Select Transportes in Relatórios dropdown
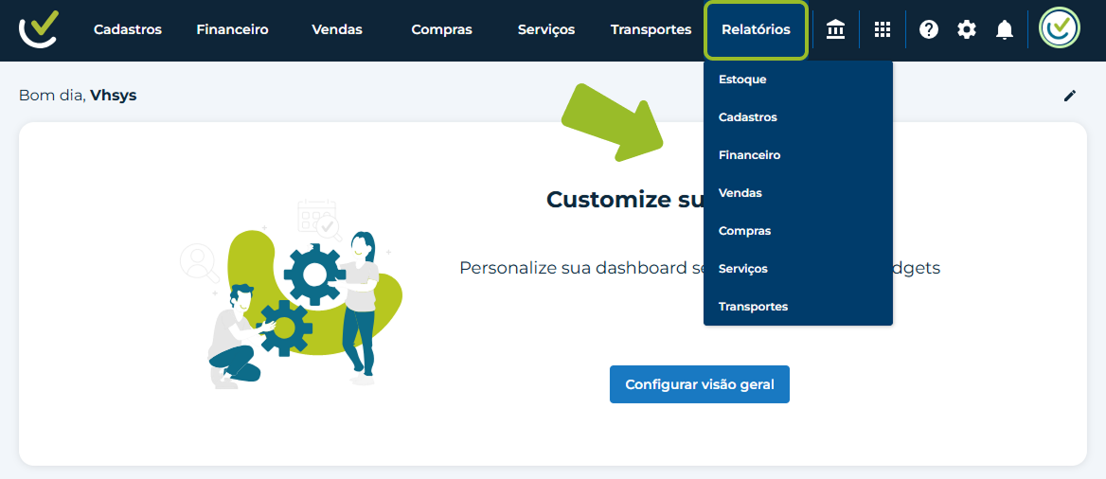Screen dimensions: 1106x479 (798, 307)
